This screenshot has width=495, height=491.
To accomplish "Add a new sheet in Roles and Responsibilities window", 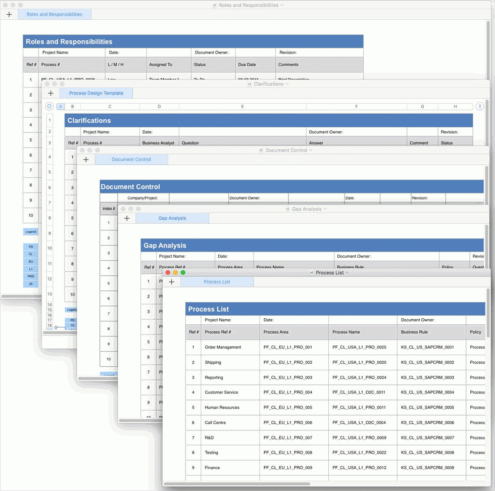I will [9, 14].
